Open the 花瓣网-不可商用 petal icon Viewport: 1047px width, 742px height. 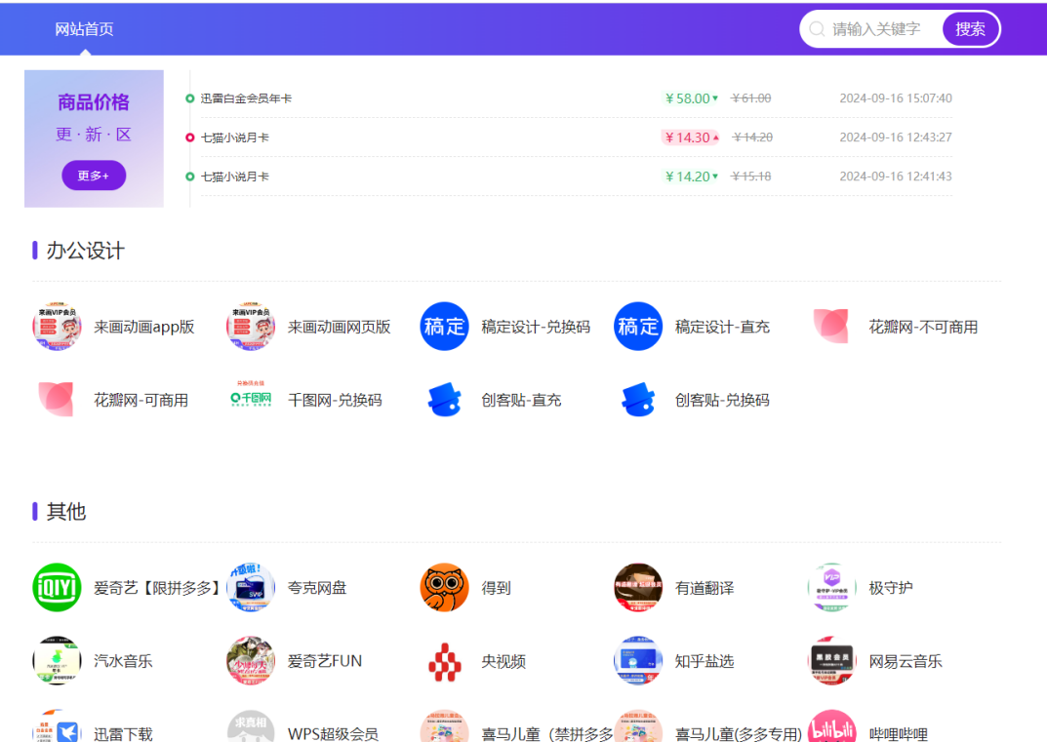[831, 327]
